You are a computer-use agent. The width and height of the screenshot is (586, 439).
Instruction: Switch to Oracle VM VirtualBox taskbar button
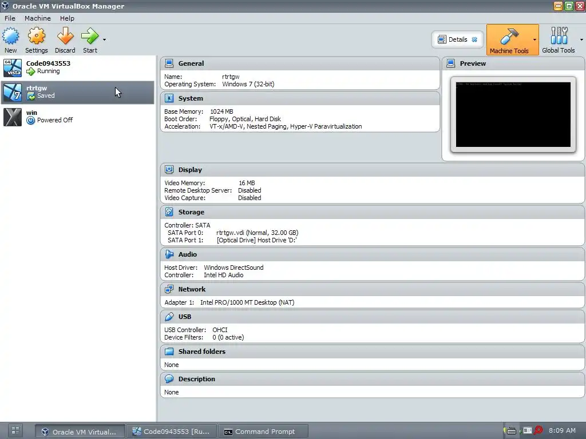80,432
